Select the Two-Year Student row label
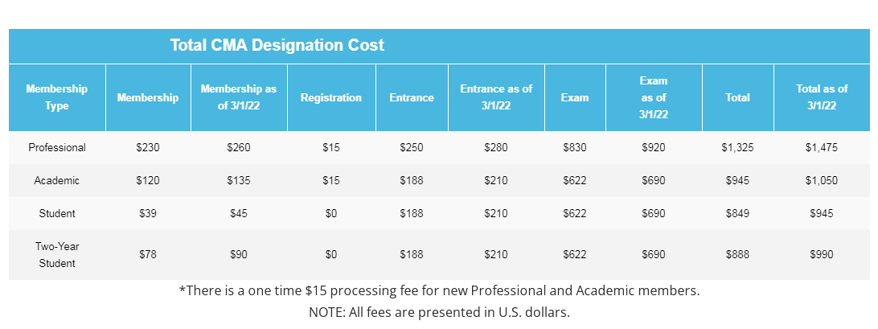The height and width of the screenshot is (329, 878). coord(57,254)
